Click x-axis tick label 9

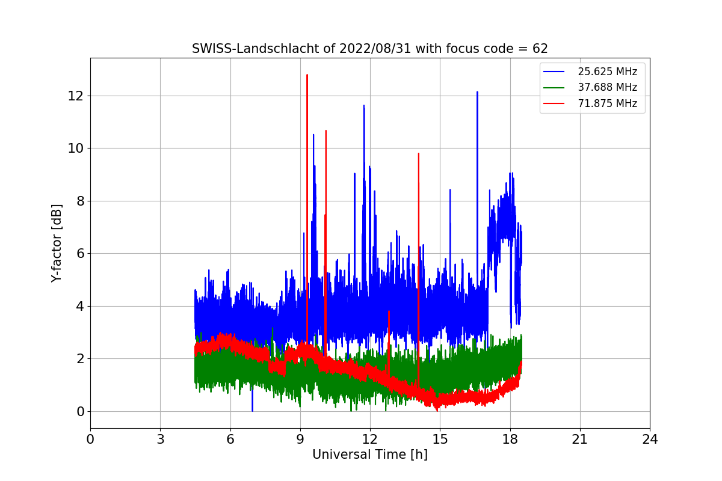[x=300, y=440]
